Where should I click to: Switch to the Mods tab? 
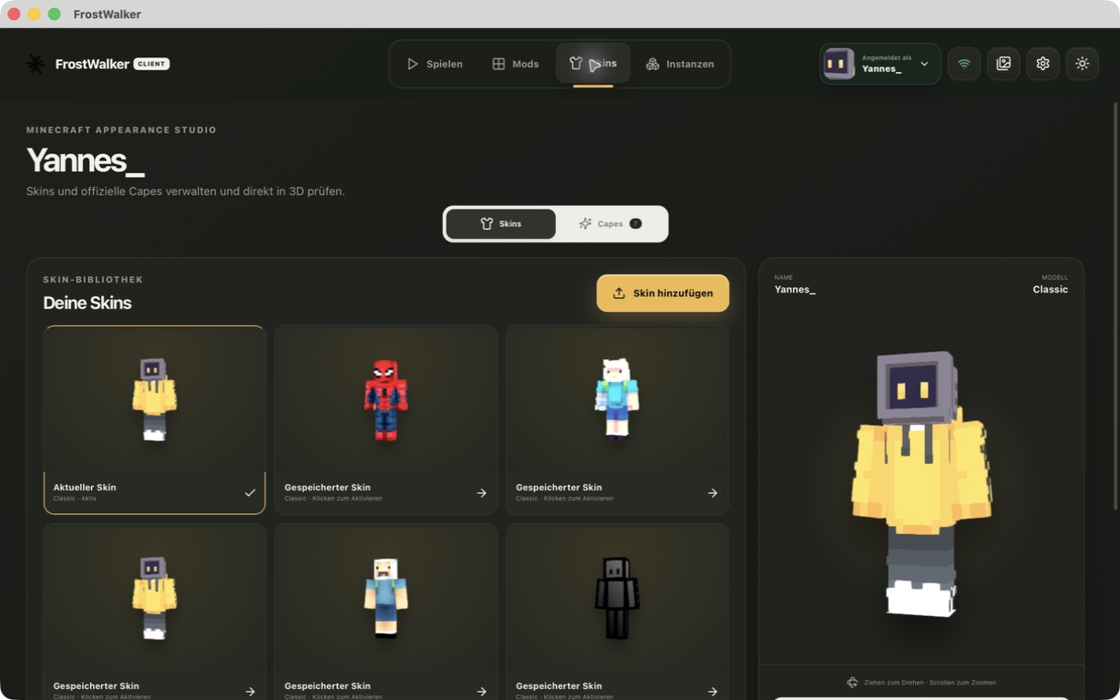516,64
